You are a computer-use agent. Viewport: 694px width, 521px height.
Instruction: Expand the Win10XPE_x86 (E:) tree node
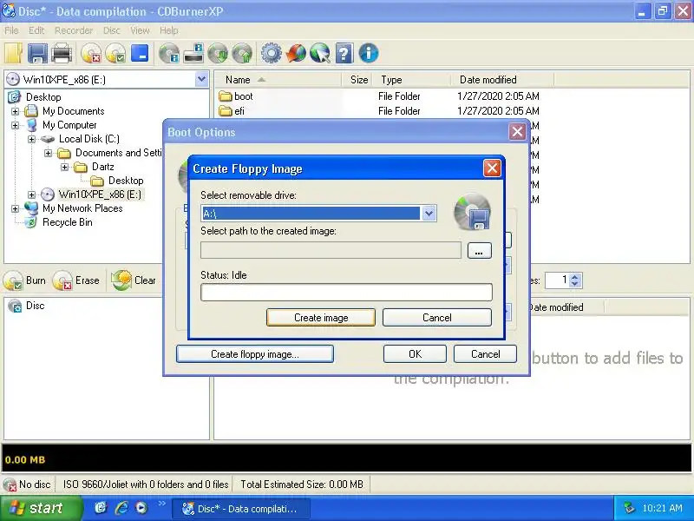pos(32,195)
